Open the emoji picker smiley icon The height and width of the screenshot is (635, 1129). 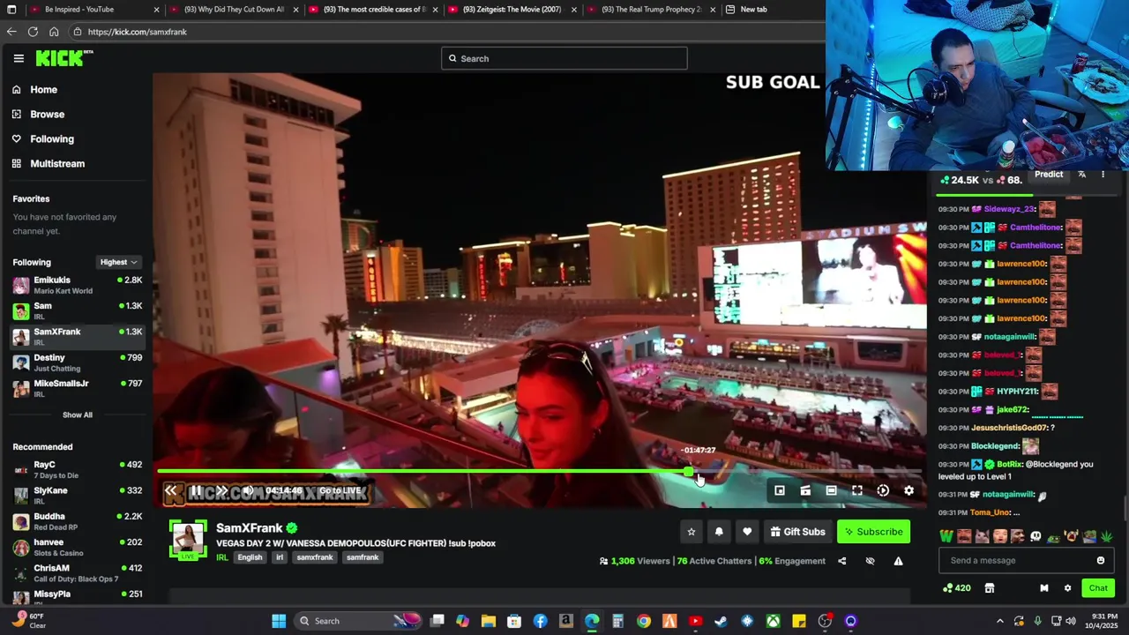(1101, 560)
